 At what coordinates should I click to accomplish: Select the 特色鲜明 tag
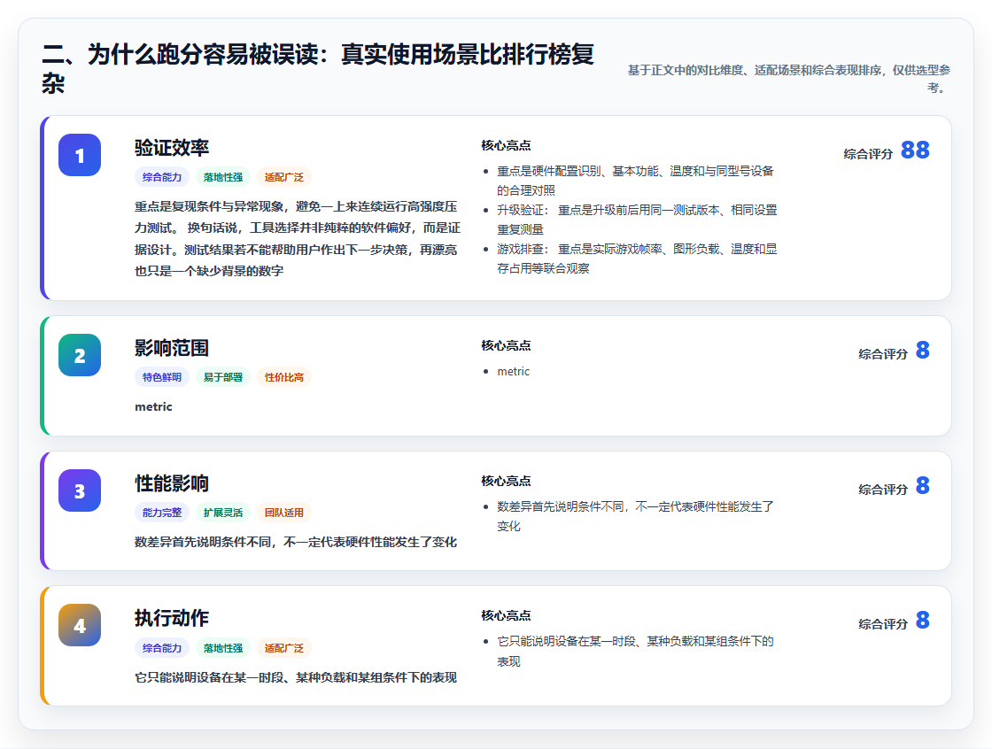coord(162,377)
